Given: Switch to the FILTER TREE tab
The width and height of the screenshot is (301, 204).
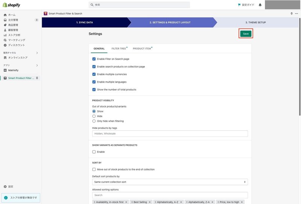Looking at the screenshot, I should (x=119, y=48).
